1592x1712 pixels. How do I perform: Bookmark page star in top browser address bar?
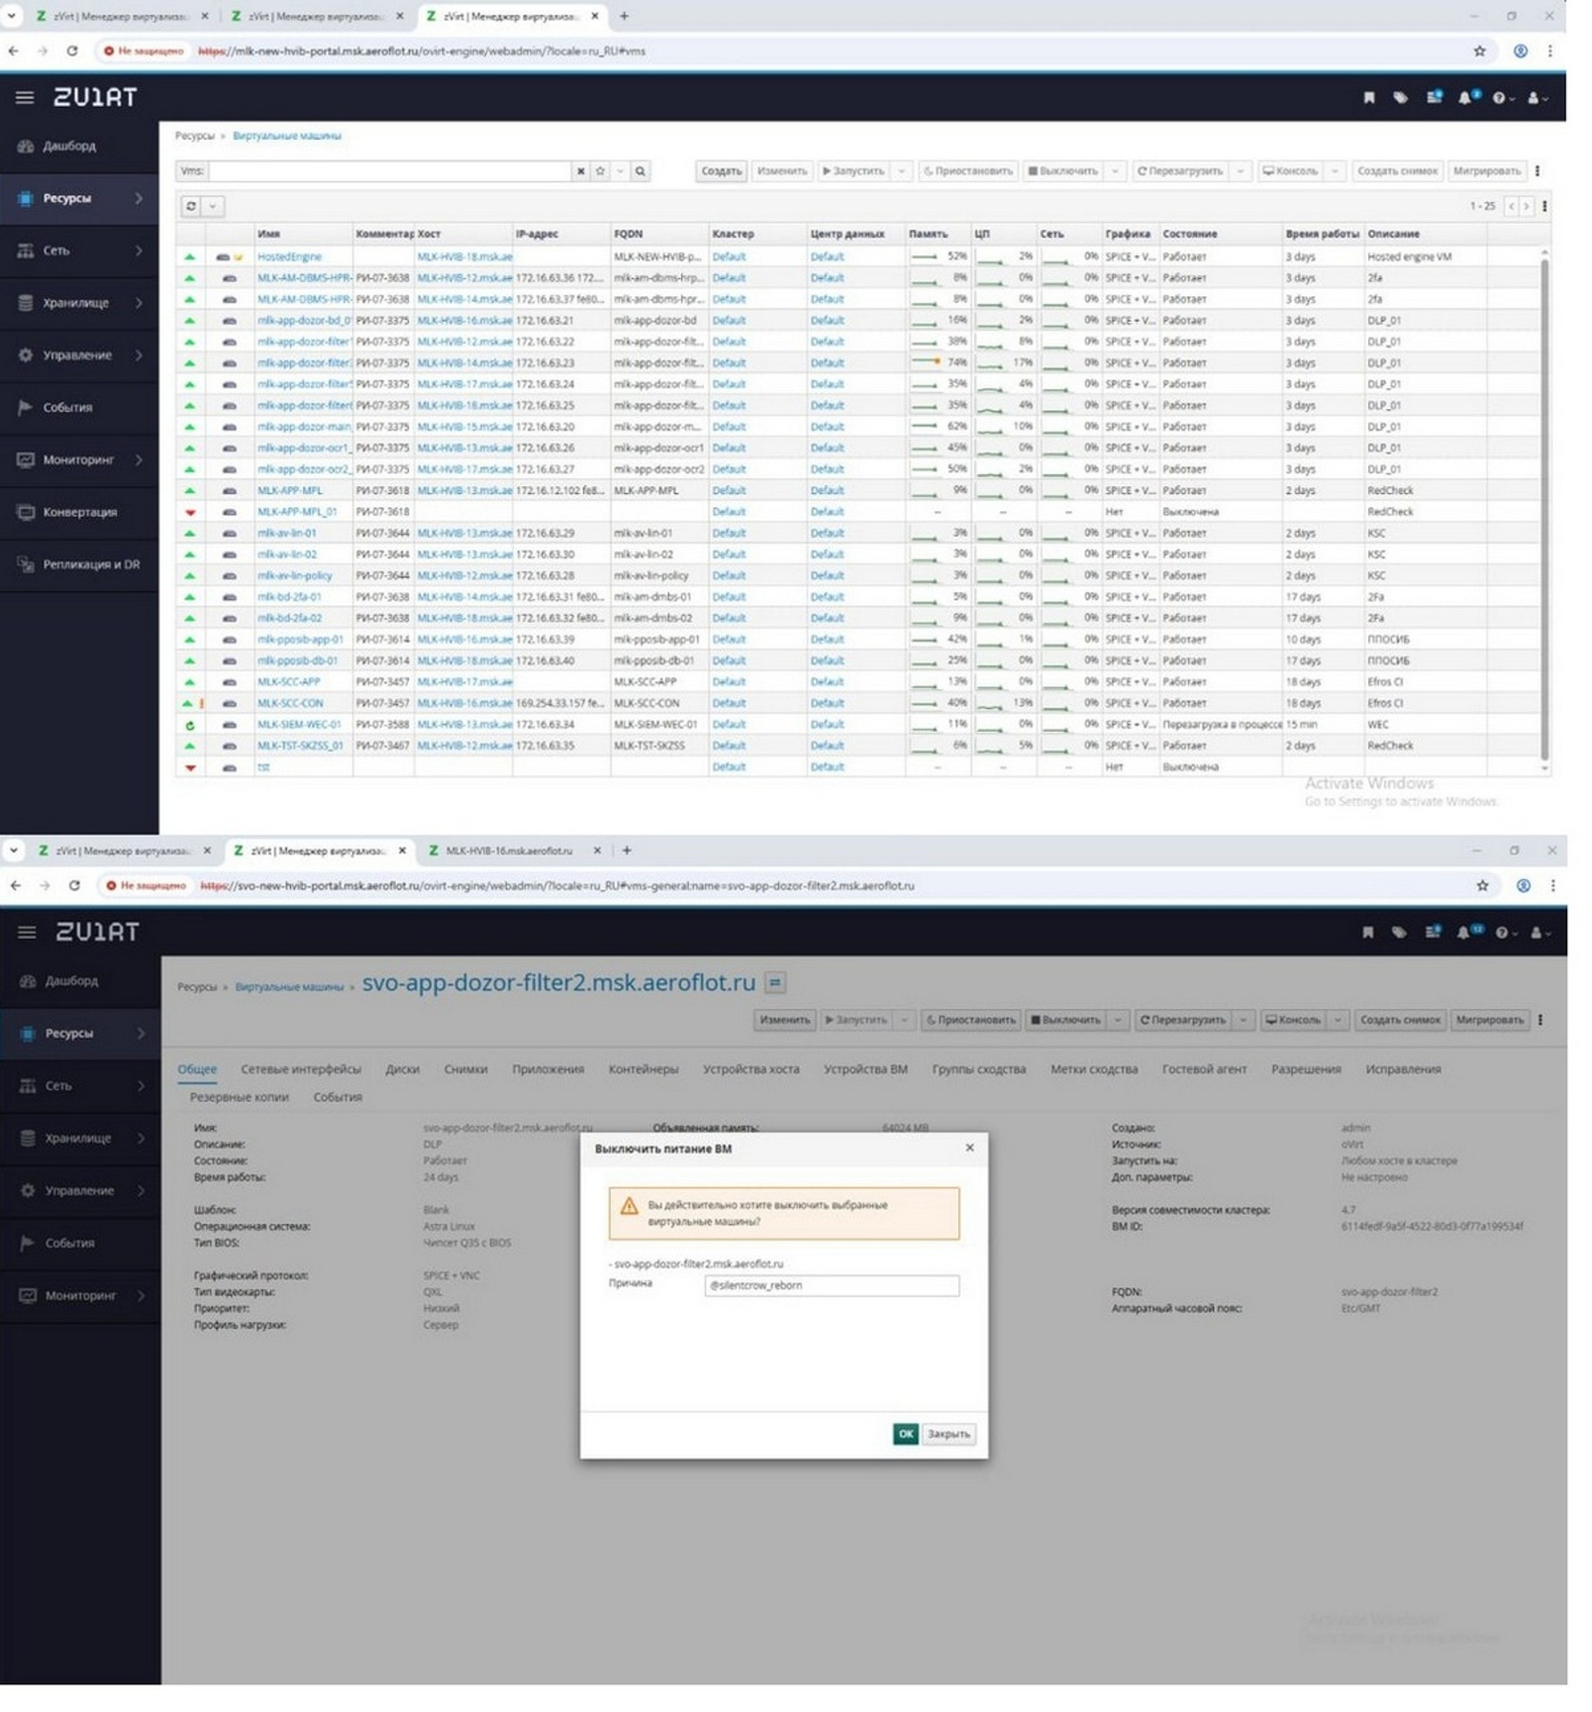(1480, 52)
